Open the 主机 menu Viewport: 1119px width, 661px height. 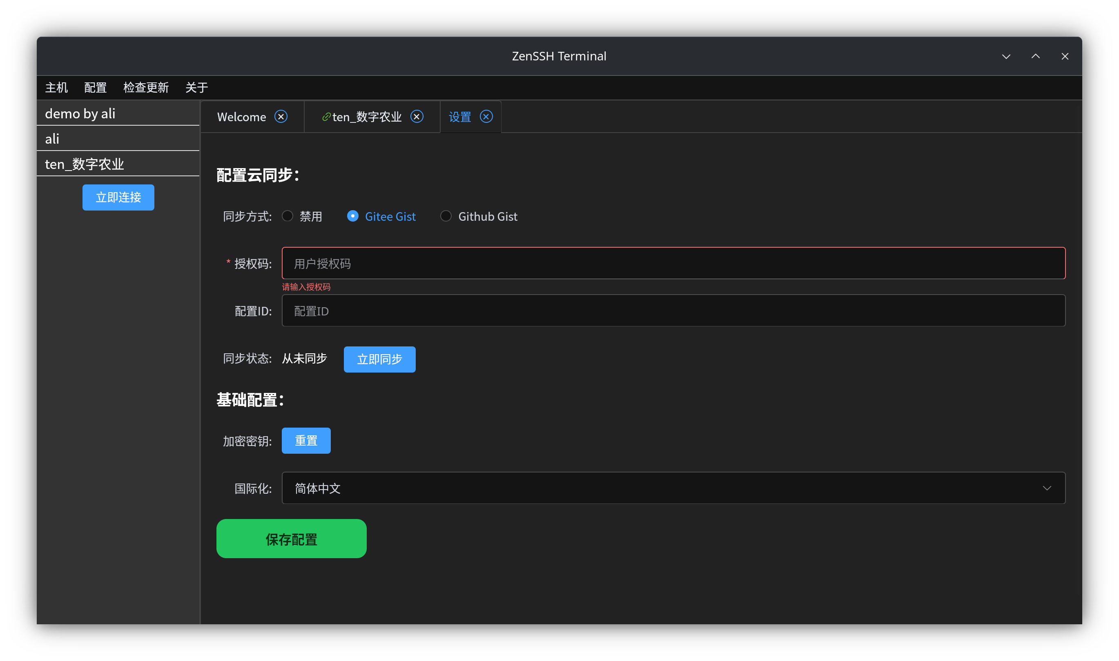tap(57, 88)
